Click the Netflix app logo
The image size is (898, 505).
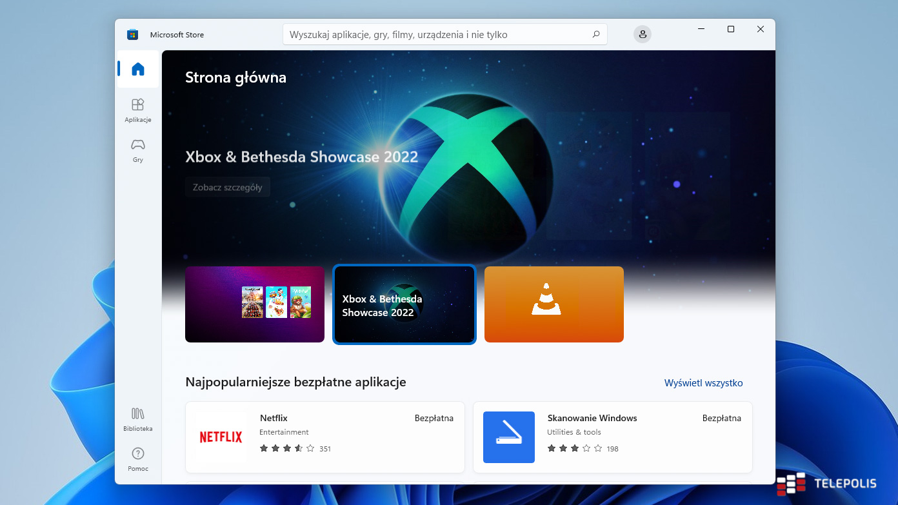221,437
